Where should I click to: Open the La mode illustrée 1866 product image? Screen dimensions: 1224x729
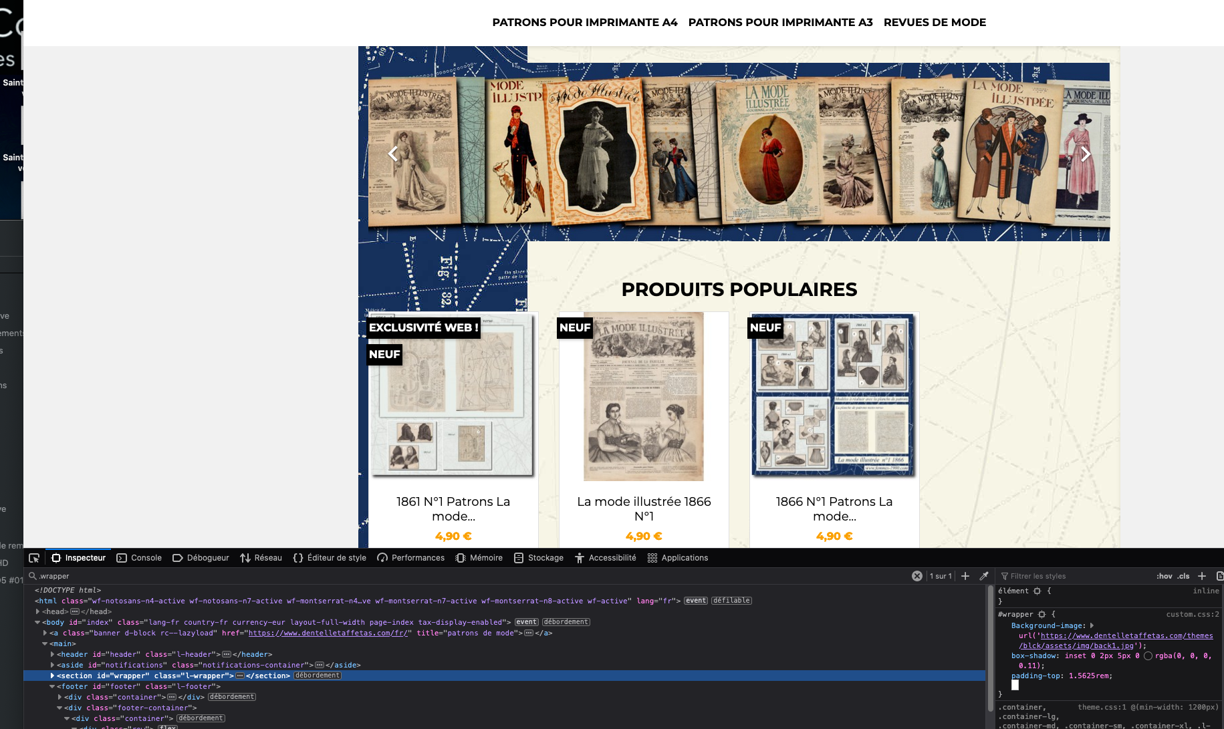(644, 396)
